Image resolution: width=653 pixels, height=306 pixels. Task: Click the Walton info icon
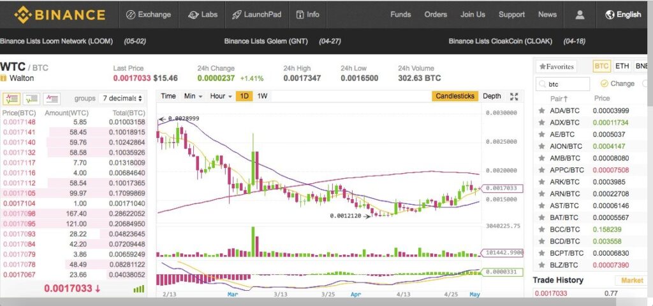(3, 78)
